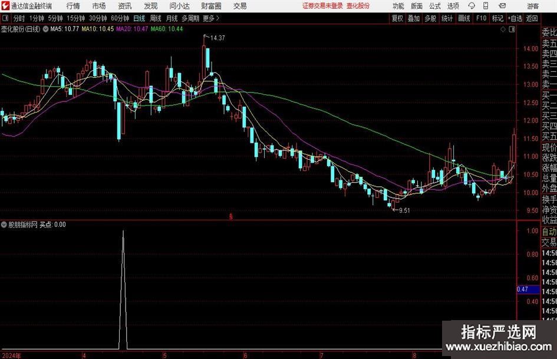Open the 财富圈 menu
This screenshot has height=359, width=557.
(x=211, y=6)
